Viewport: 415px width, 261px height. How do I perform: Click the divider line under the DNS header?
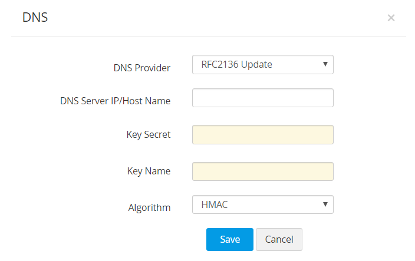[x=207, y=37]
